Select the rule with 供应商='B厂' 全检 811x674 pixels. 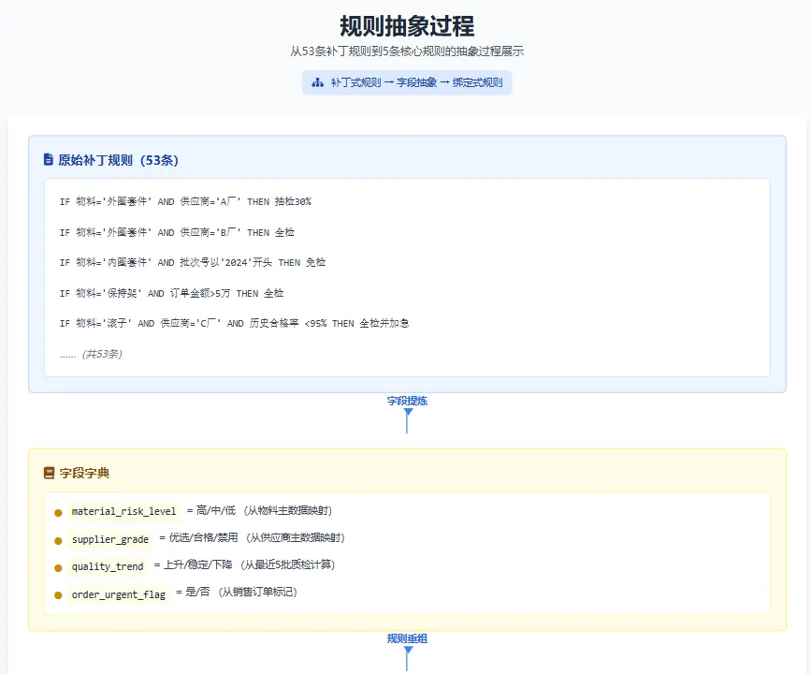pyautogui.click(x=177, y=232)
